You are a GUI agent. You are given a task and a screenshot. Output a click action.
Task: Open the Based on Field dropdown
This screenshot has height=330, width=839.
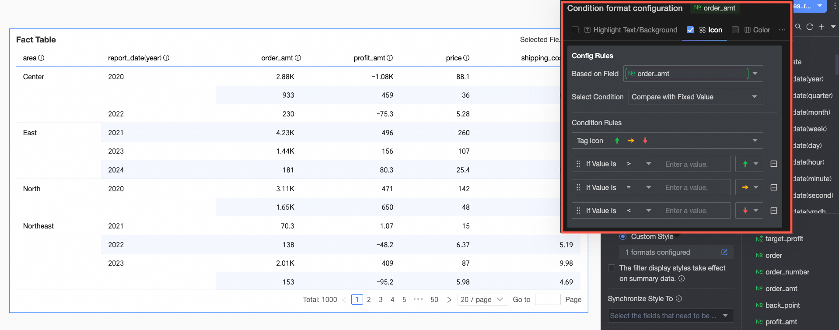693,74
